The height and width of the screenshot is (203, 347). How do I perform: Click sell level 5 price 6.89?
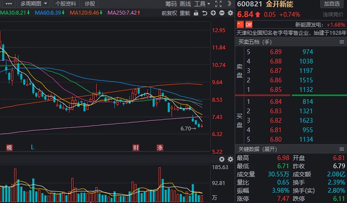click(x=276, y=52)
